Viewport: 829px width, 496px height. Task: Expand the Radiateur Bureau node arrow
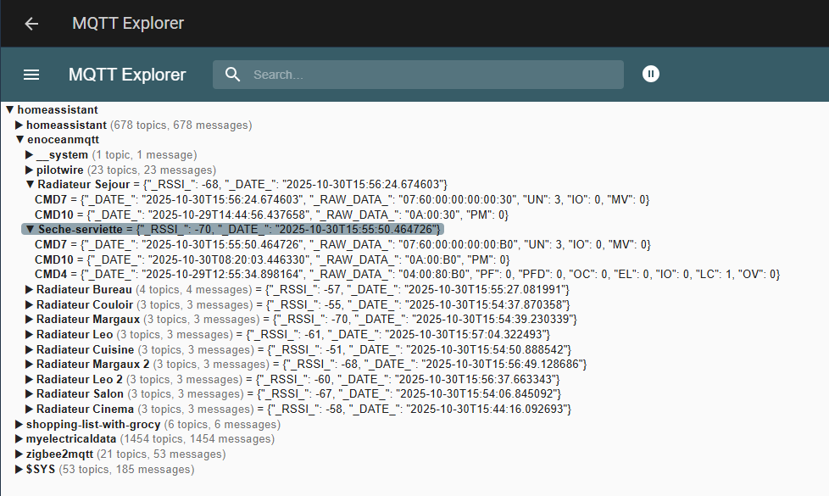29,290
